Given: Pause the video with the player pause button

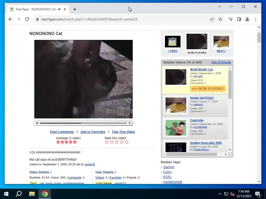Looking at the screenshot, I should point(37,123).
